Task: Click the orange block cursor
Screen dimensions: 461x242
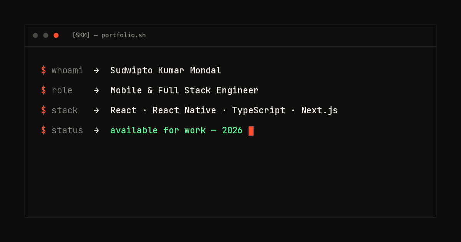Action: (x=251, y=131)
